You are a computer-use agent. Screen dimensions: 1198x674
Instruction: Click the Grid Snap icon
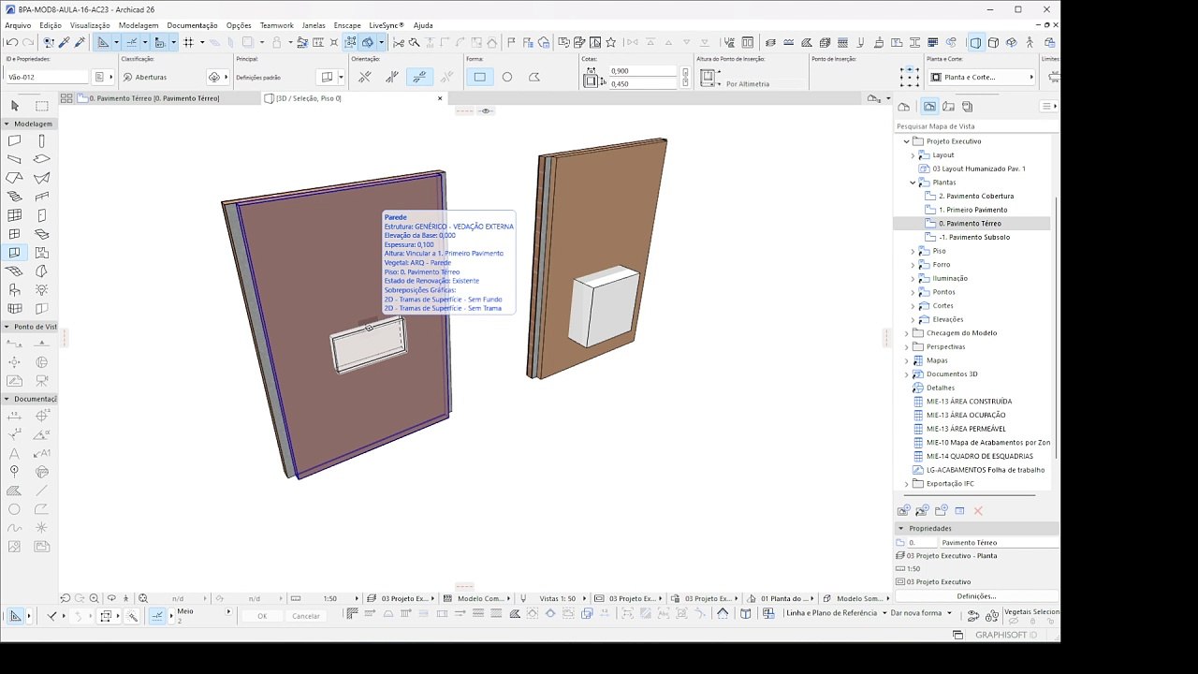(189, 42)
